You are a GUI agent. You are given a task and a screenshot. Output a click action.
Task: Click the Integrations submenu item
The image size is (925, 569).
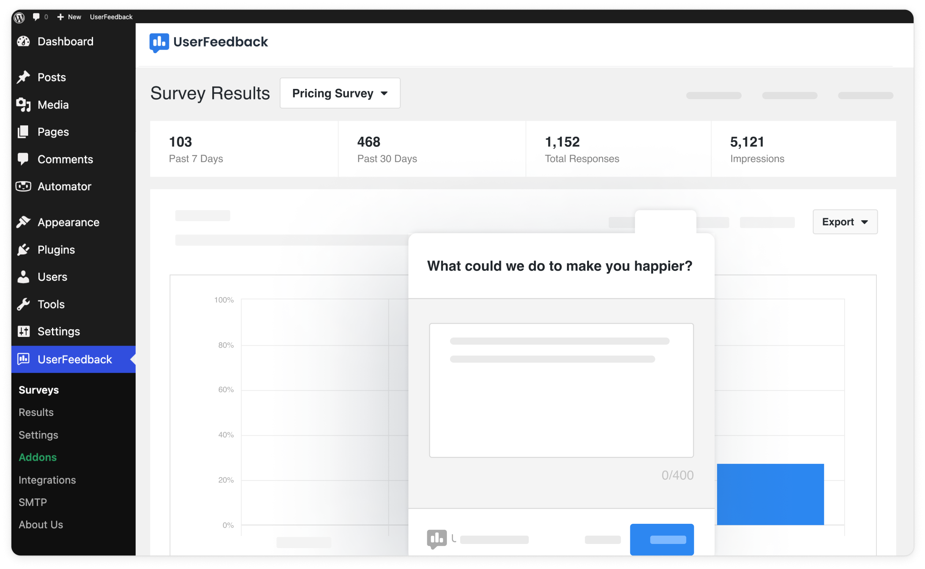tap(47, 480)
